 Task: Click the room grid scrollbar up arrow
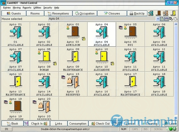(x=176, y=24)
